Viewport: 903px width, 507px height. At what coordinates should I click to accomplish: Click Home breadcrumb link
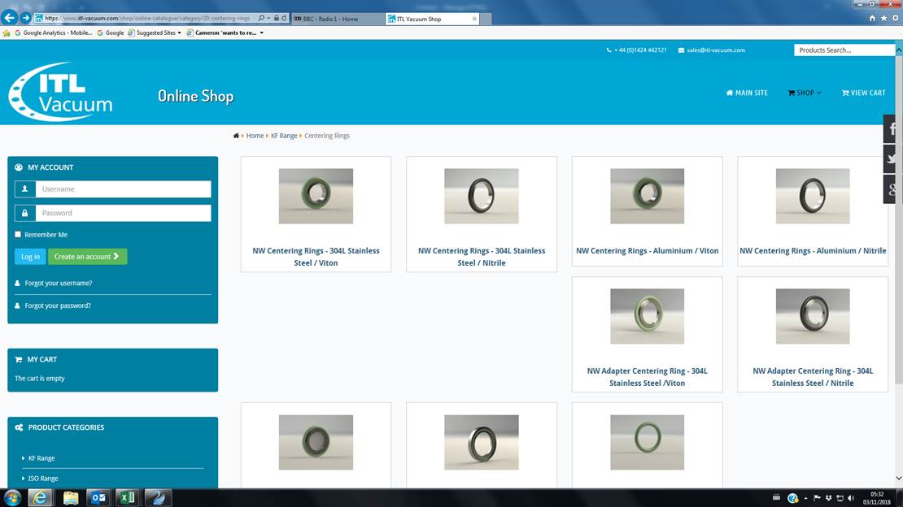(x=255, y=136)
